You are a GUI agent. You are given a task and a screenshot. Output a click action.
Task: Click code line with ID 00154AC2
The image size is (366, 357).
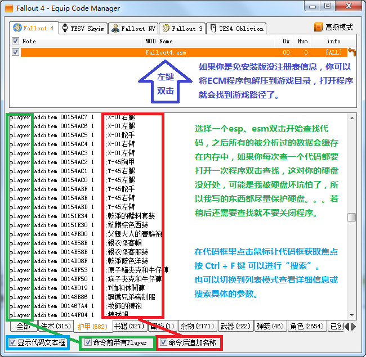pos(73,162)
